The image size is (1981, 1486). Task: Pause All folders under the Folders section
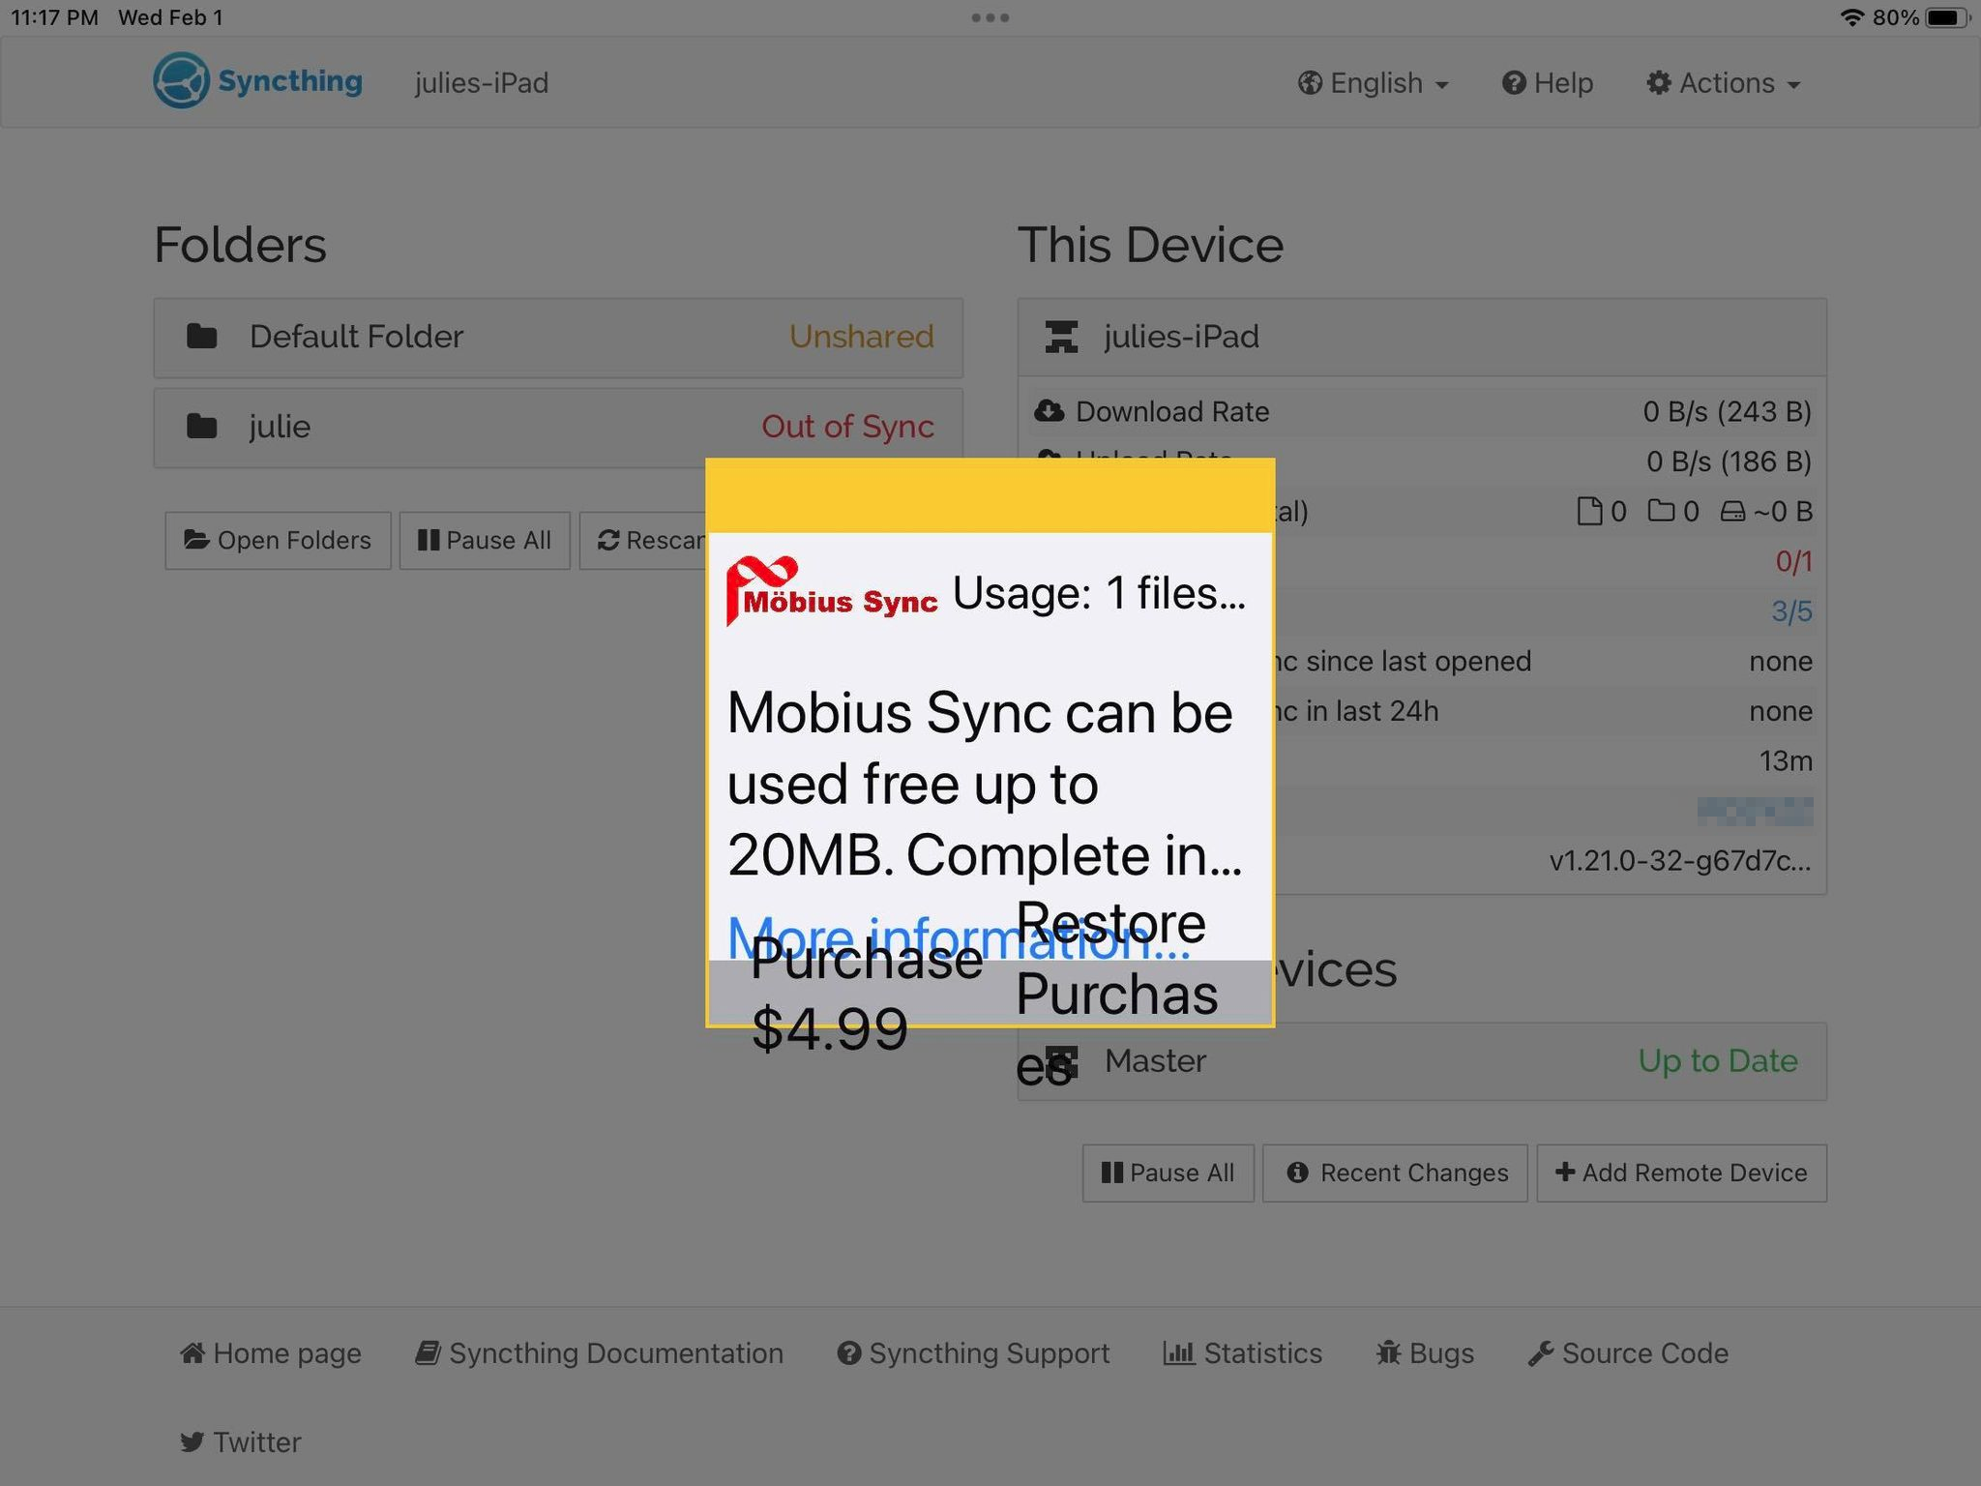pos(484,540)
